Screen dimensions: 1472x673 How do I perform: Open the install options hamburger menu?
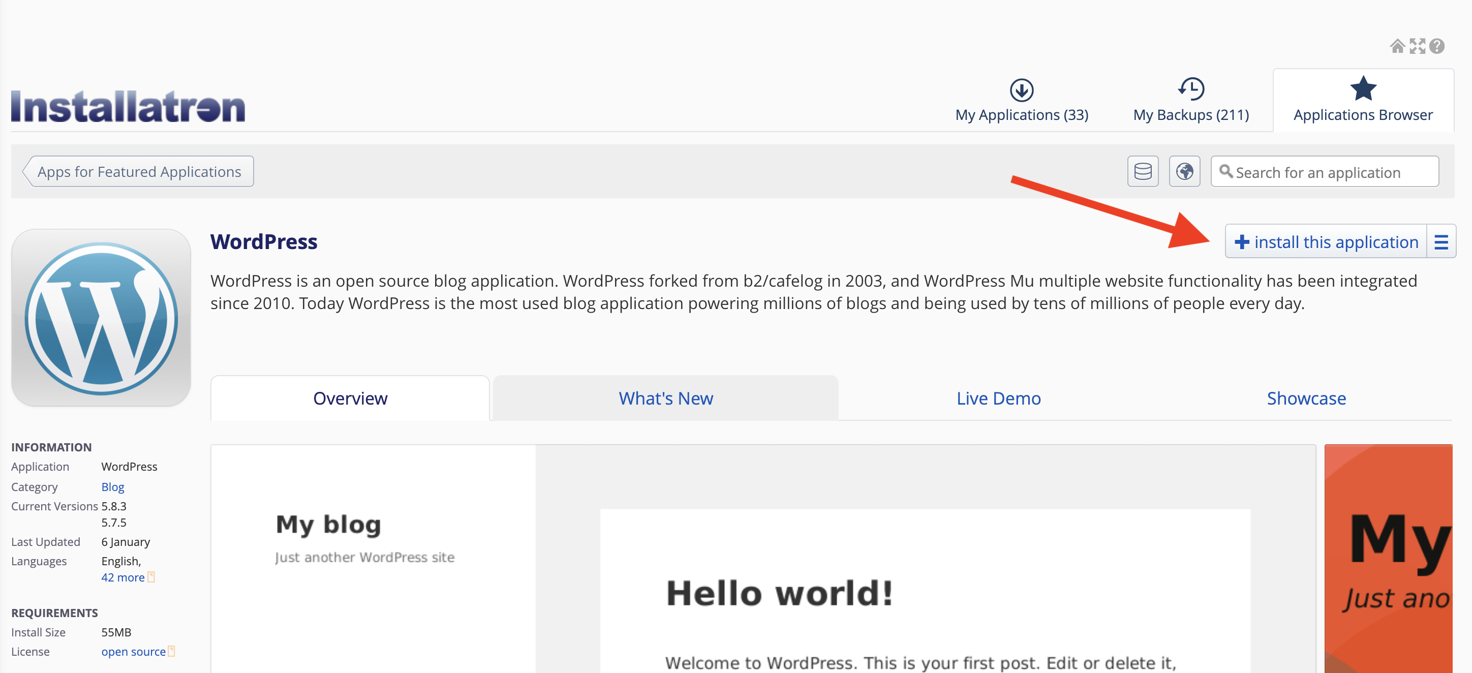pos(1441,241)
